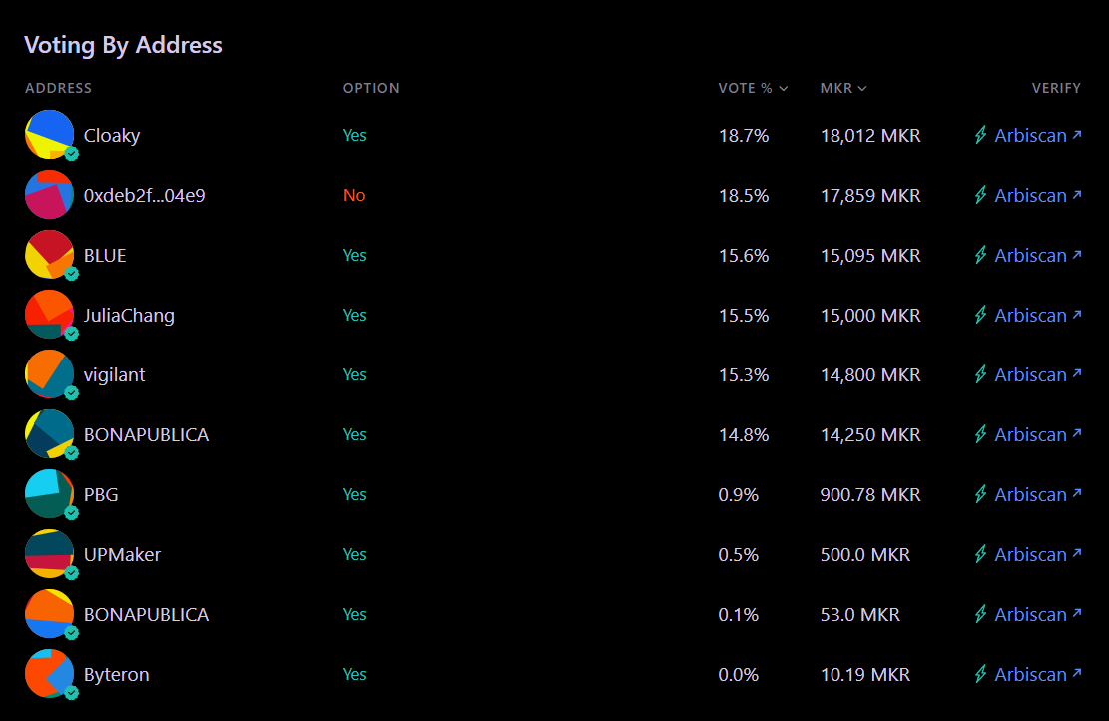Click Cloaky's avatar icon
1109x721 pixels.
pyautogui.click(x=49, y=135)
